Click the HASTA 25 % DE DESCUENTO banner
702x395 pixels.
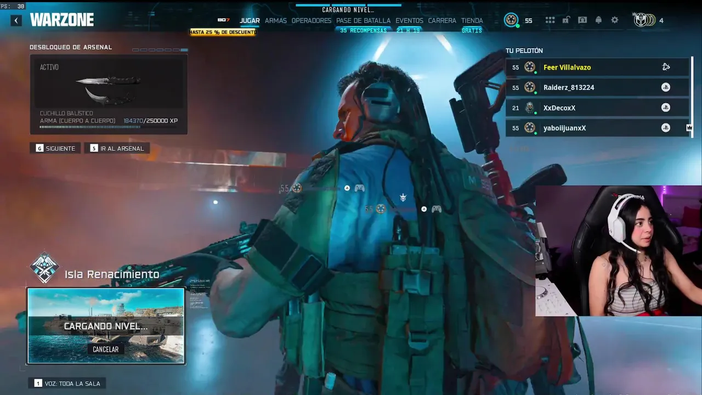pos(223,32)
